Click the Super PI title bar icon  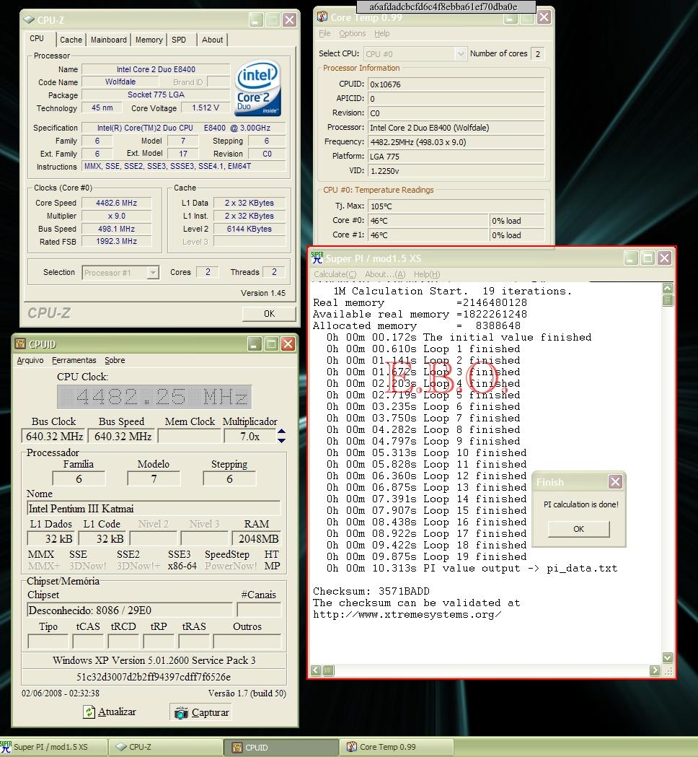click(317, 258)
